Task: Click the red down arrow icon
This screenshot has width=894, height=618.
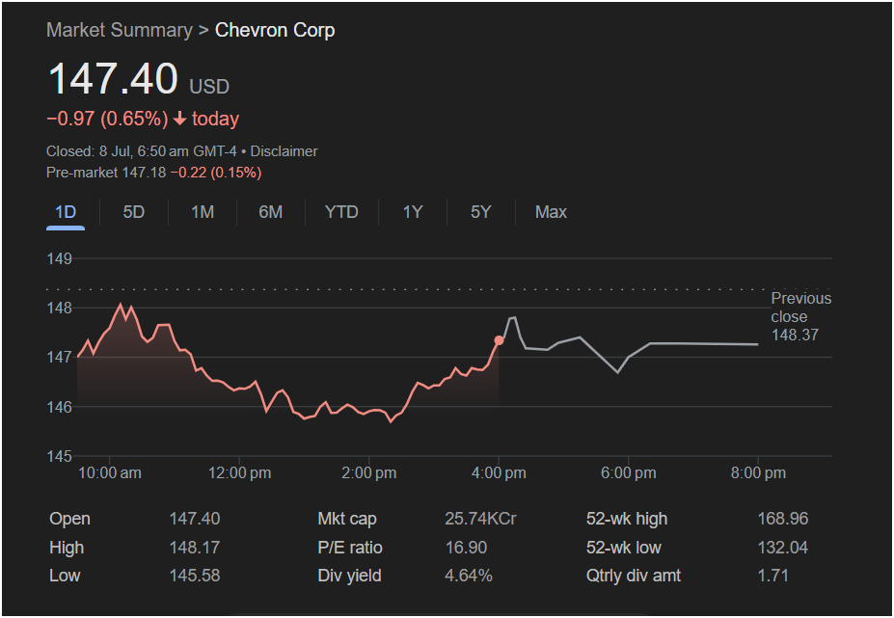Action: (x=179, y=119)
